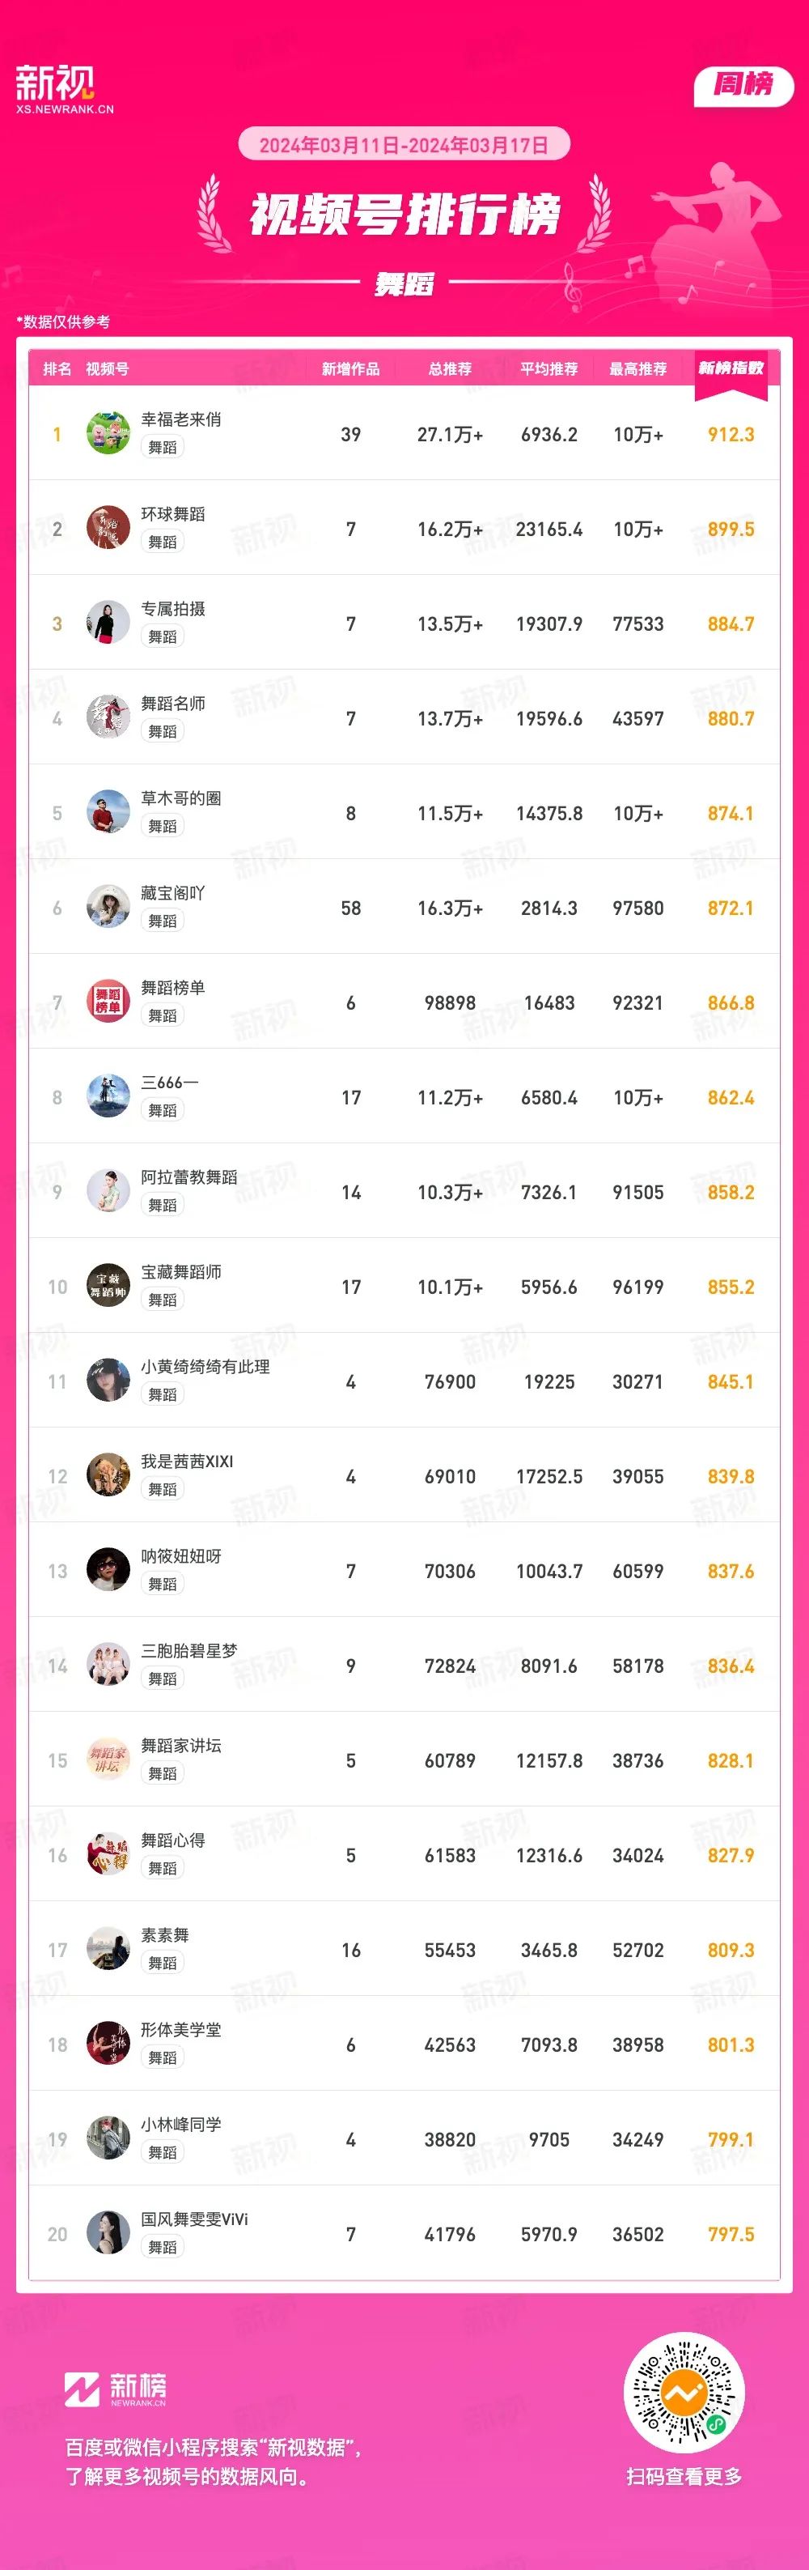This screenshot has height=2570, width=809.
Task: Select the 舞蹈家讲坛 avatar icon
Action: click(x=108, y=1760)
